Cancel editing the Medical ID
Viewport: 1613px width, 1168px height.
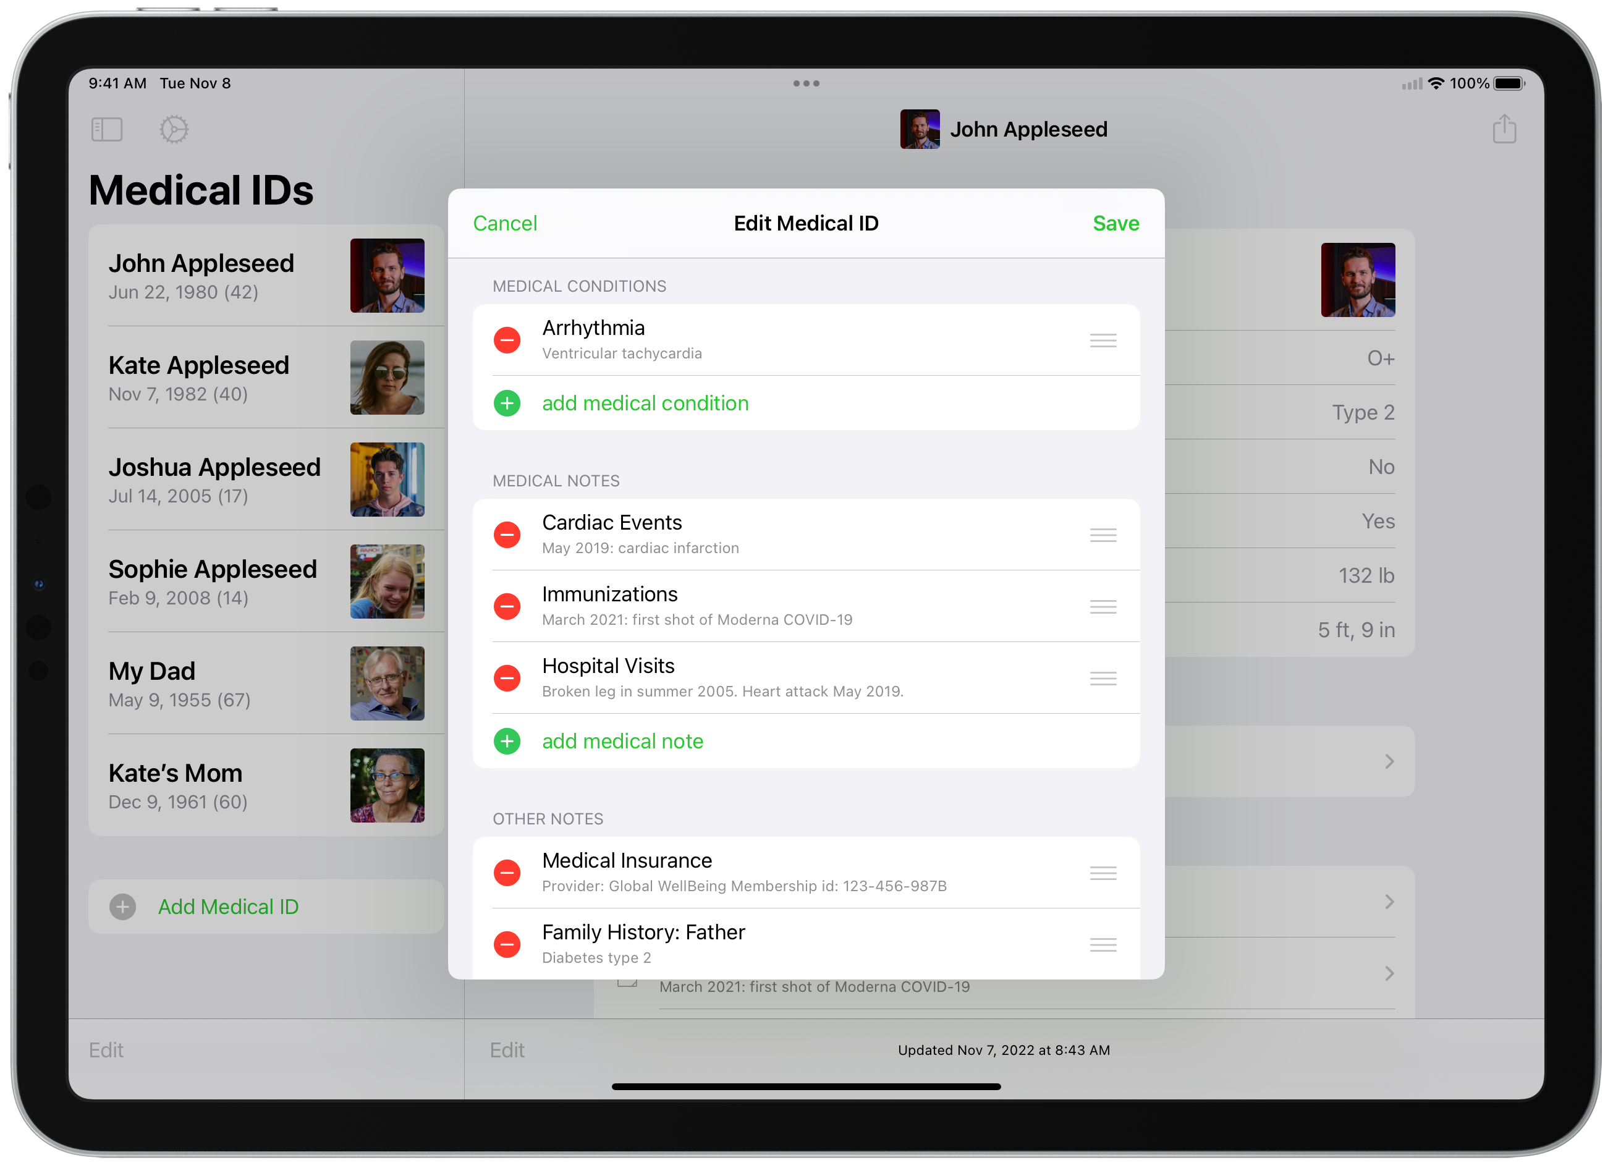click(504, 223)
